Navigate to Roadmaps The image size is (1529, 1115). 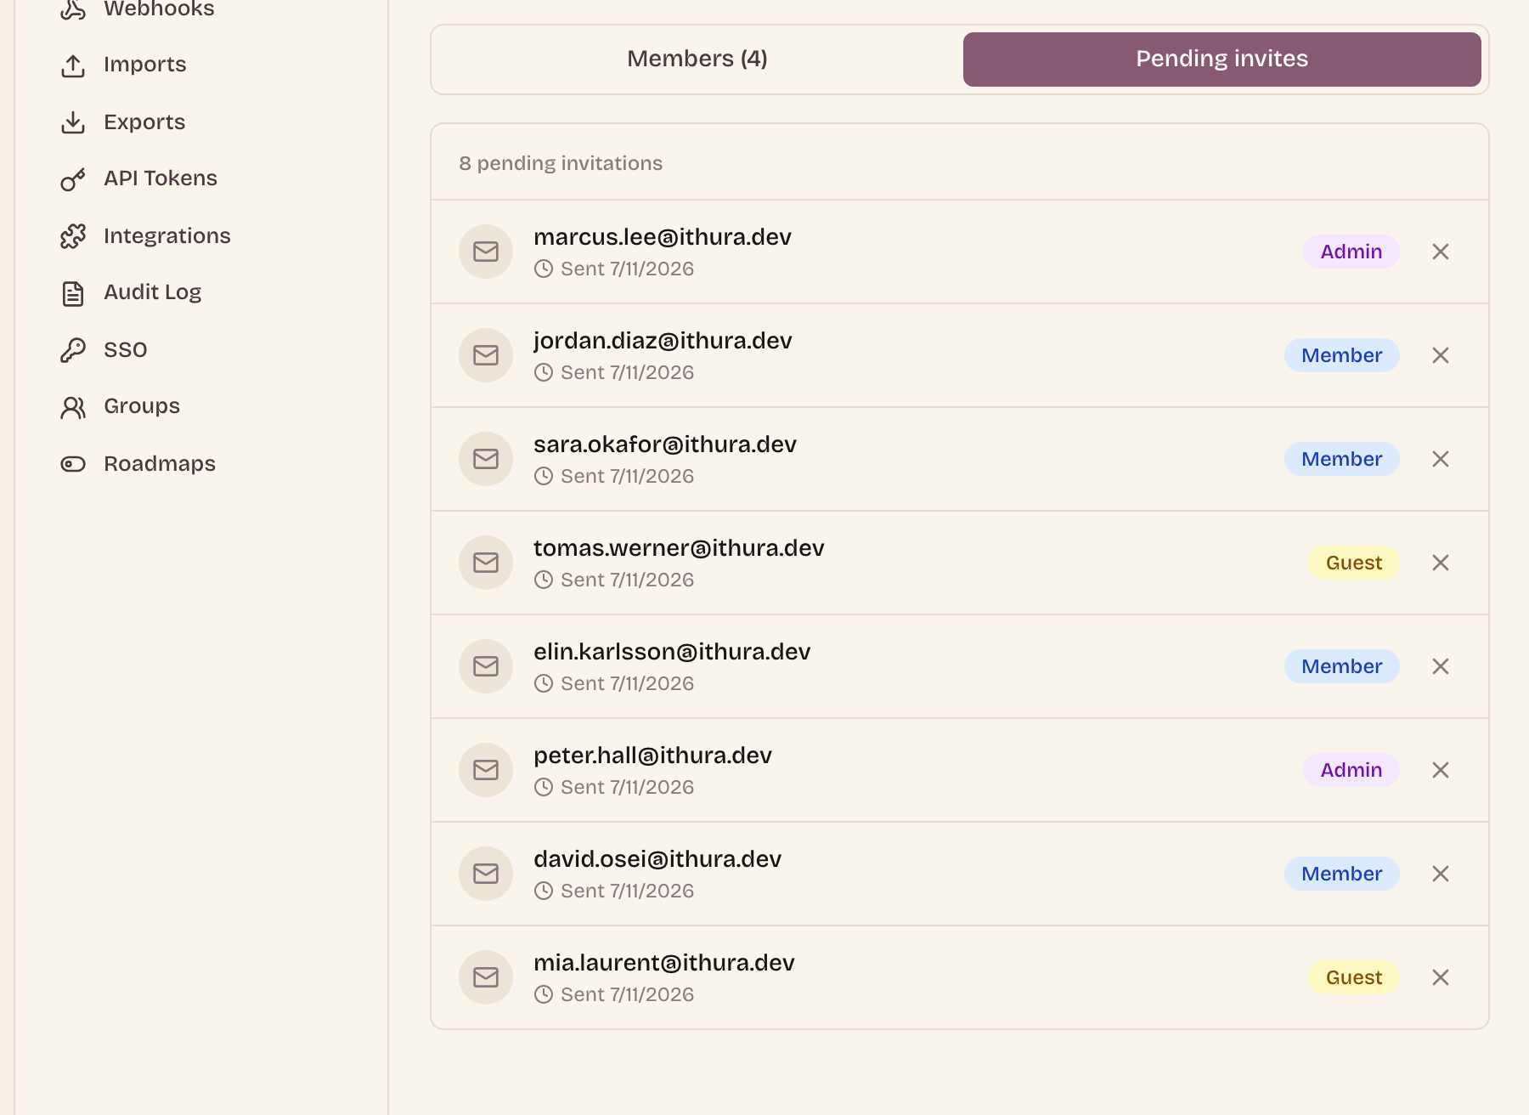160,464
